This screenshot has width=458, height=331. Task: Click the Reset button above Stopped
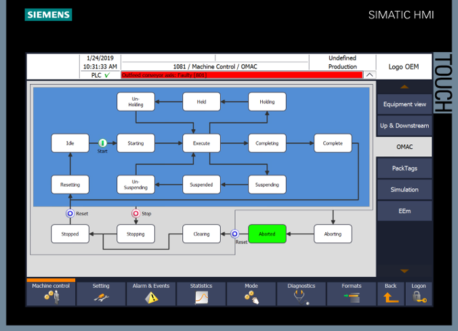click(x=70, y=214)
